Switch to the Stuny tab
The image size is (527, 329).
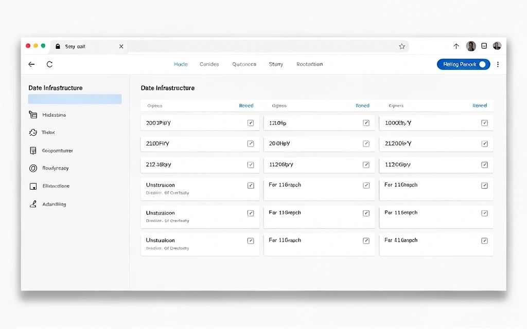276,64
